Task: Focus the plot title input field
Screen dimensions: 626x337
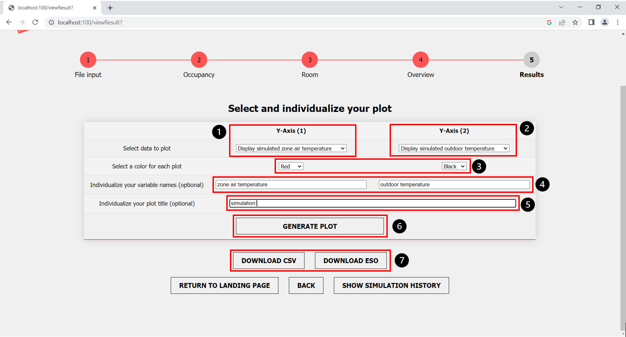Action: pyautogui.click(x=373, y=203)
